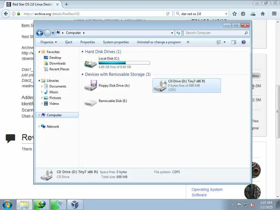Toggle the preview pane

tap(234, 42)
